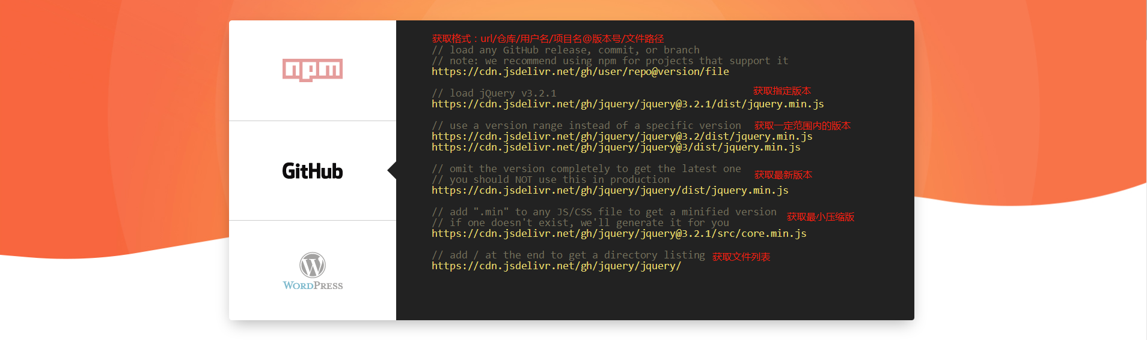Click the red annotation '获取指定版本'

[x=782, y=91]
